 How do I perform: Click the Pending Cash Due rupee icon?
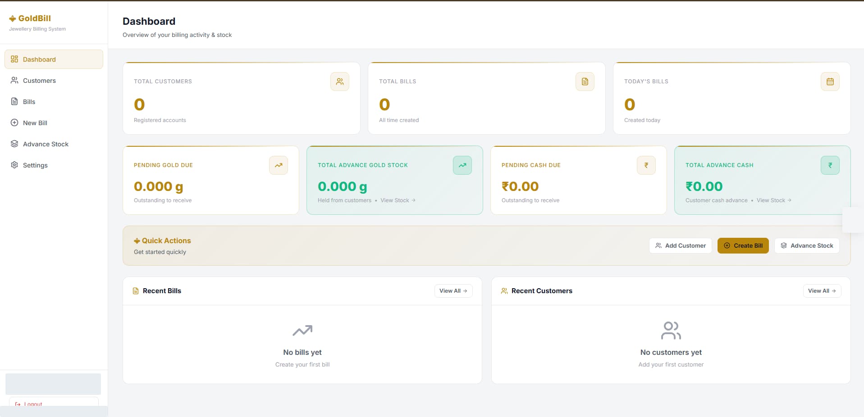[x=646, y=165]
